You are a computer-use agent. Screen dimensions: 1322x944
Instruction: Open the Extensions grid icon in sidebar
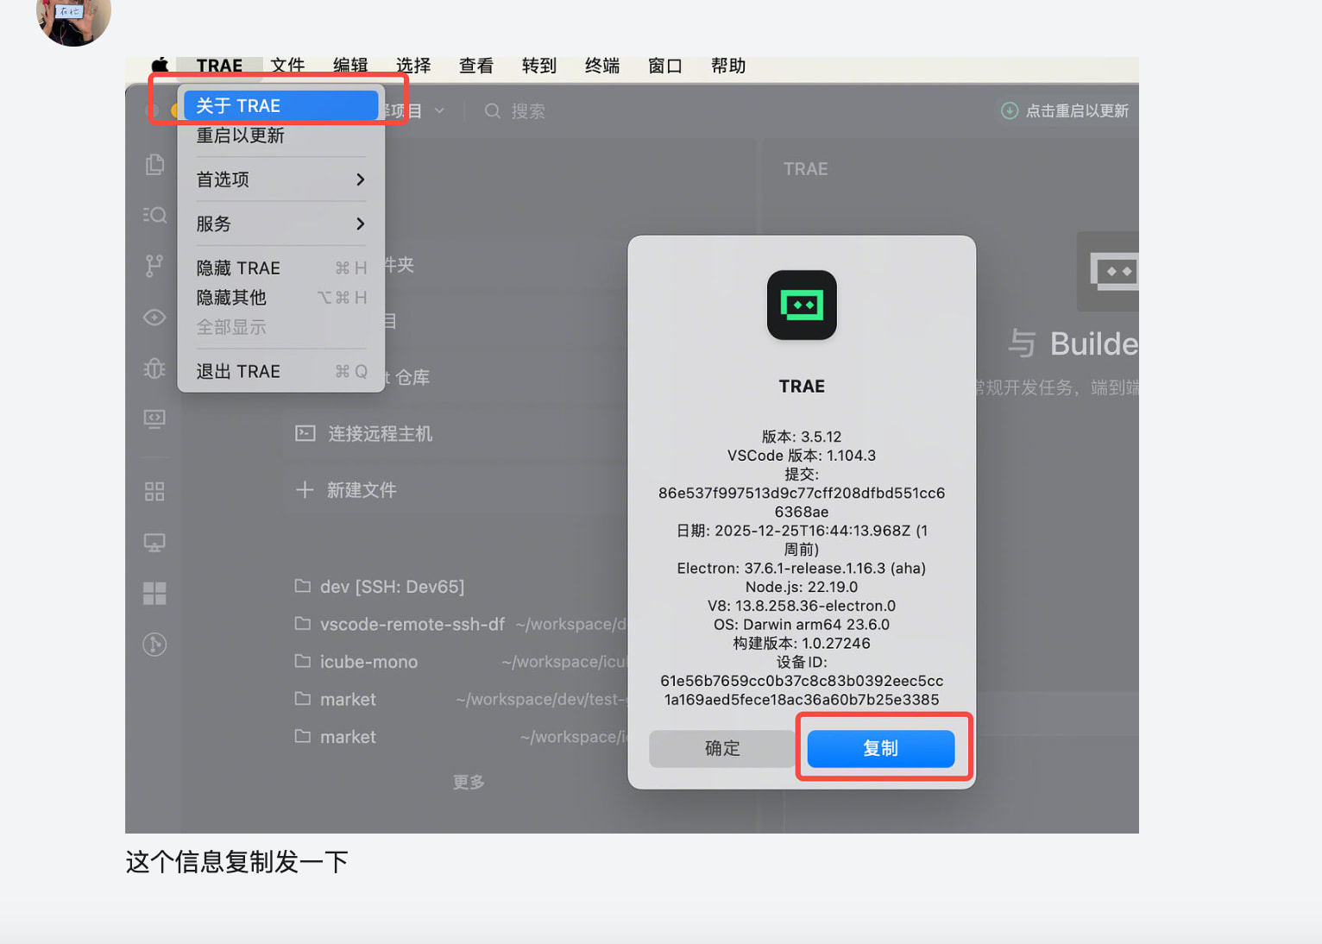[154, 492]
